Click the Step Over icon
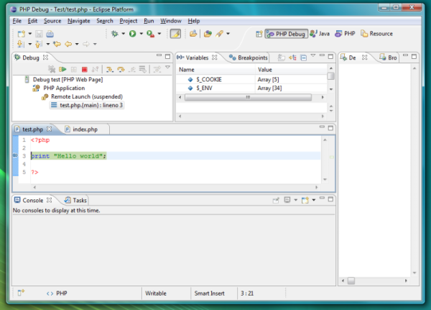The width and height of the screenshot is (431, 310). (x=121, y=69)
